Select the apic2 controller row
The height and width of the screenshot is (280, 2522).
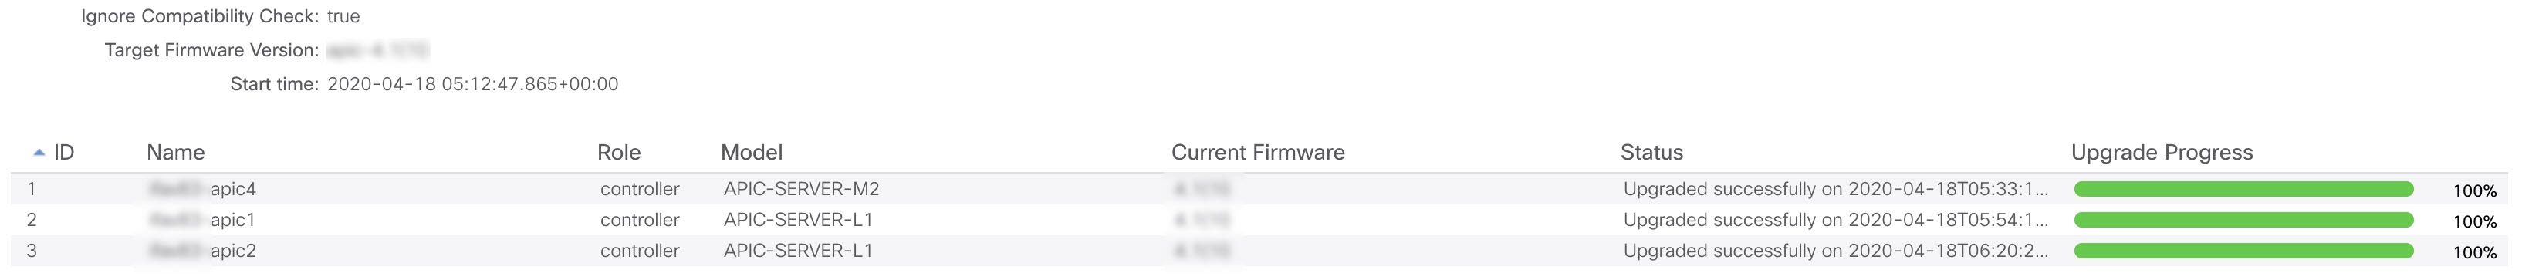coord(1259,251)
